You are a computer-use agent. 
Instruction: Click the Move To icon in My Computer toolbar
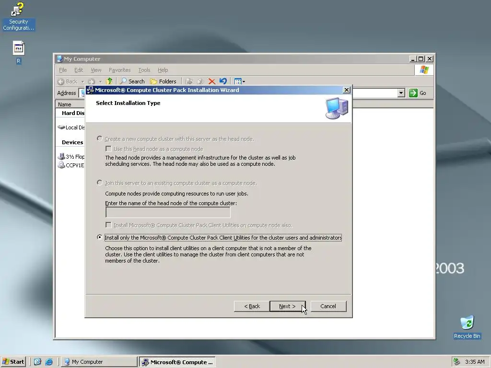tap(189, 81)
